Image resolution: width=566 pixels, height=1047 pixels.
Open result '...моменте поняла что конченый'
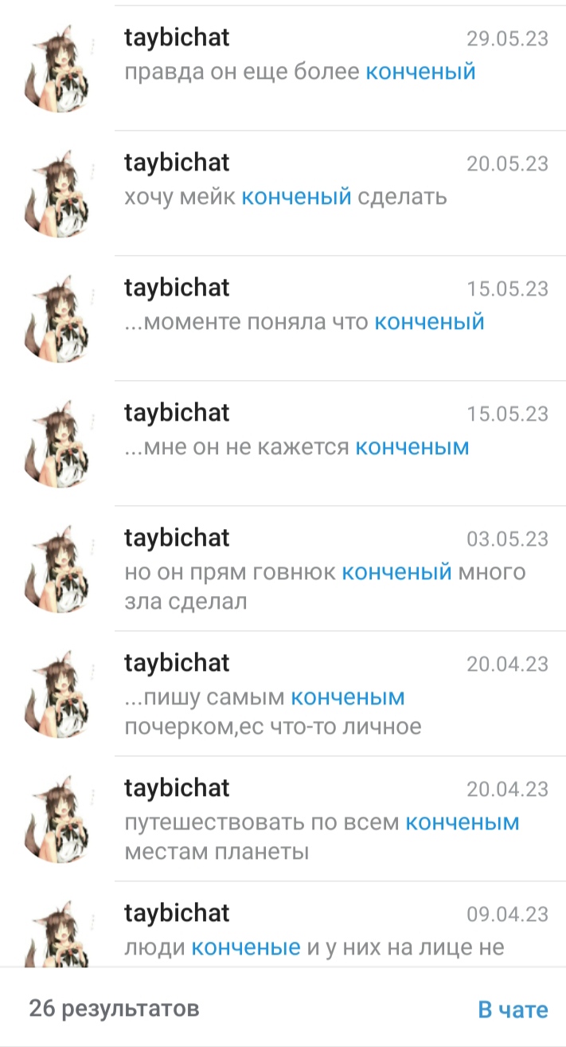tap(283, 318)
